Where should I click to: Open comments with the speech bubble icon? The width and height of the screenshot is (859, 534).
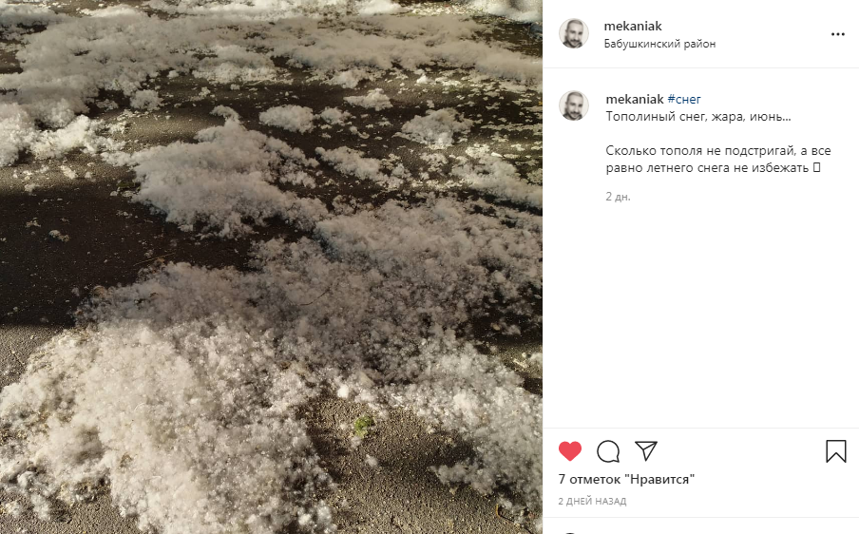[x=608, y=451]
